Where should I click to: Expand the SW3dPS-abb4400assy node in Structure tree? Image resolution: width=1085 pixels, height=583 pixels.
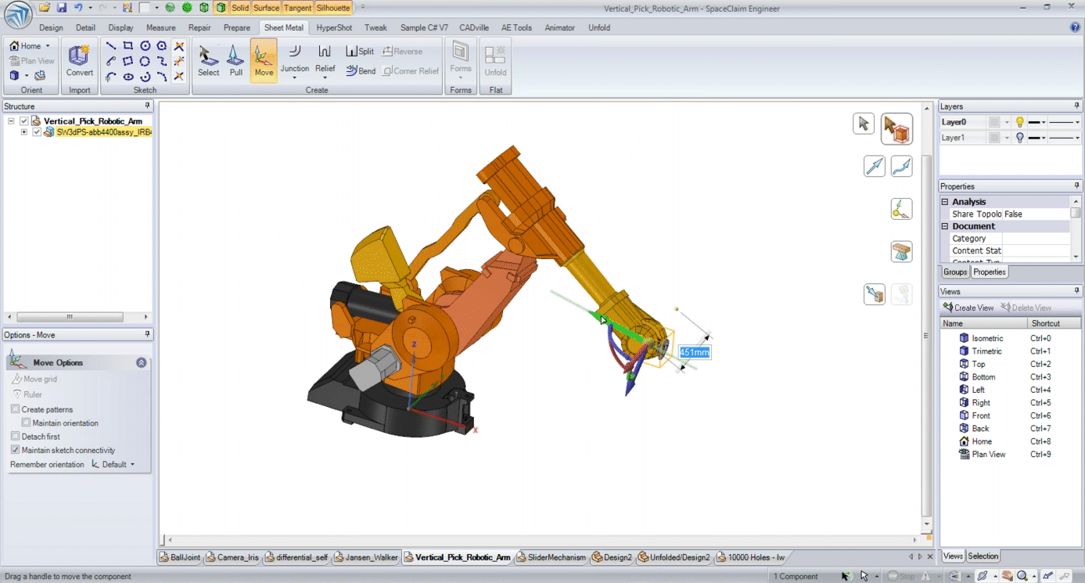pos(26,131)
